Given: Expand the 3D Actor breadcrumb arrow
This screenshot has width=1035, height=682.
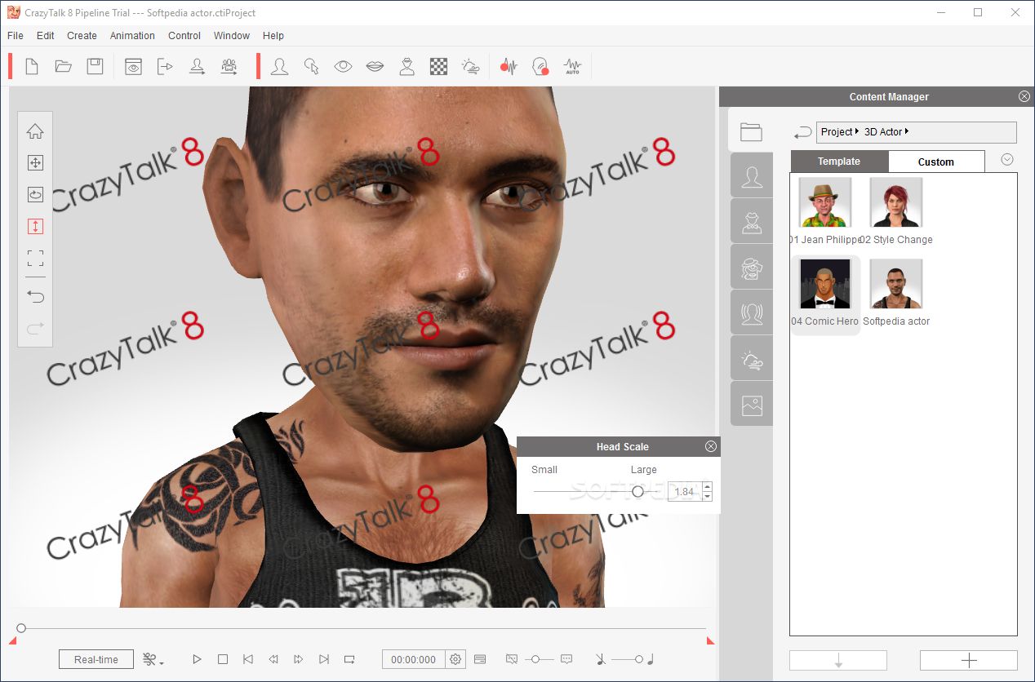Looking at the screenshot, I should [x=907, y=131].
